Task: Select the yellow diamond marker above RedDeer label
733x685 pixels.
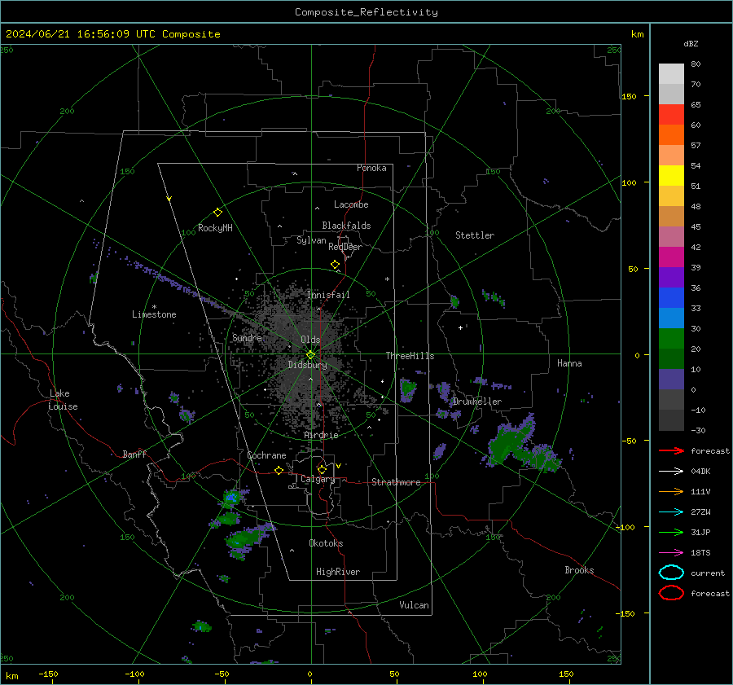Action: [x=336, y=265]
